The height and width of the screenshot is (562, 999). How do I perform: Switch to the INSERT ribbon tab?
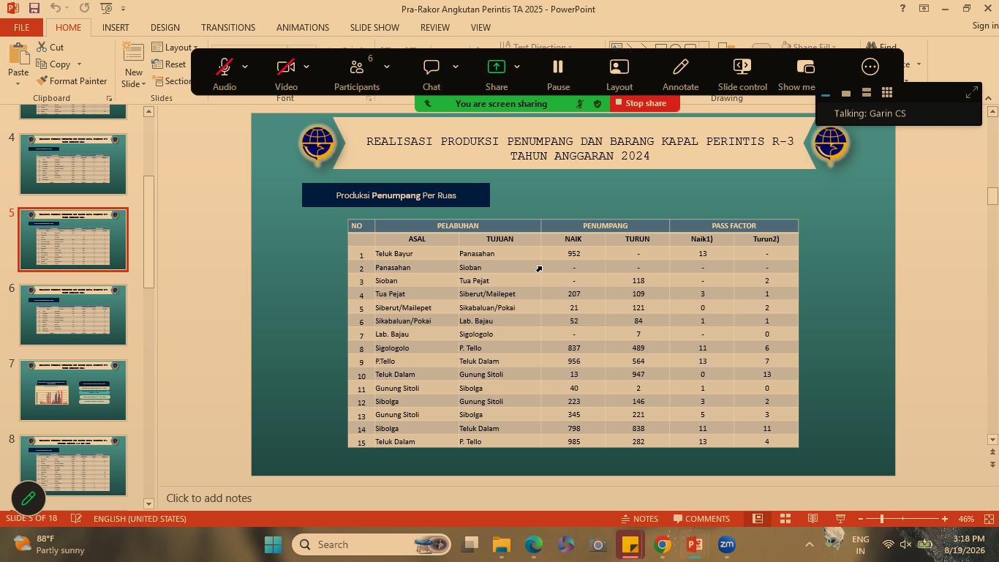[x=116, y=27]
